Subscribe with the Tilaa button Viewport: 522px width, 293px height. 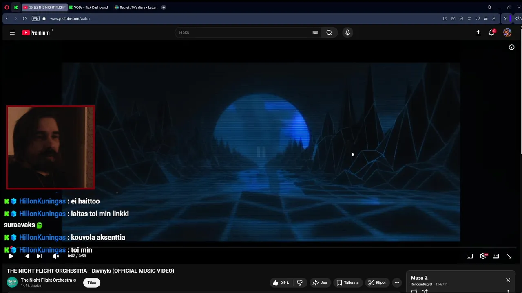pos(92,282)
